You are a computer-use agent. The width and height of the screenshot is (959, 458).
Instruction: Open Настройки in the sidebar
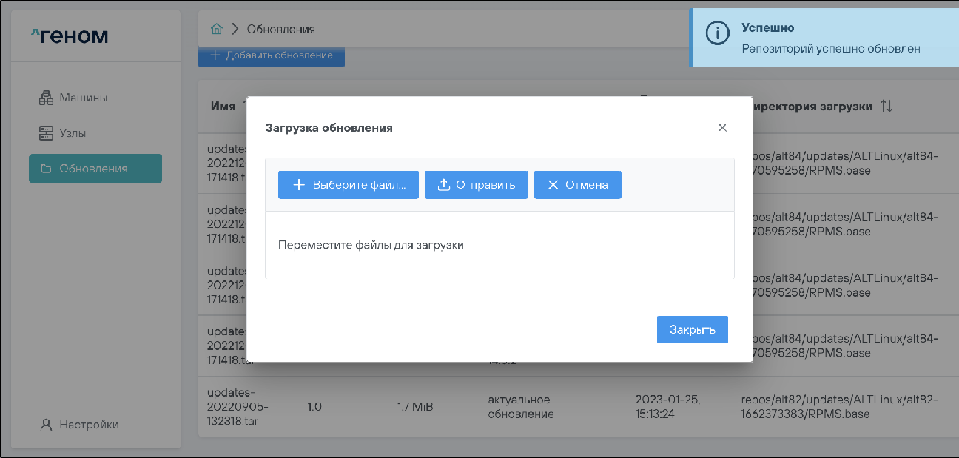click(x=89, y=425)
